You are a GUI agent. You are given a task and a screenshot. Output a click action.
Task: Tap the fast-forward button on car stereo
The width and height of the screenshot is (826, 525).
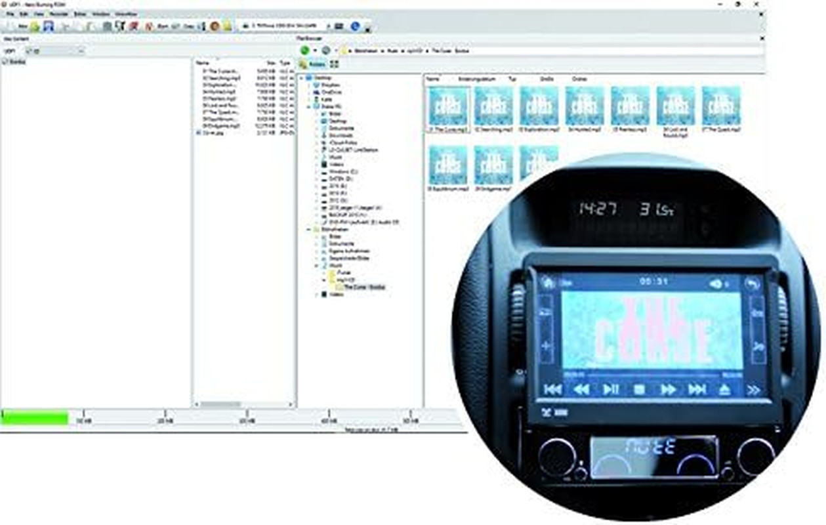point(668,390)
